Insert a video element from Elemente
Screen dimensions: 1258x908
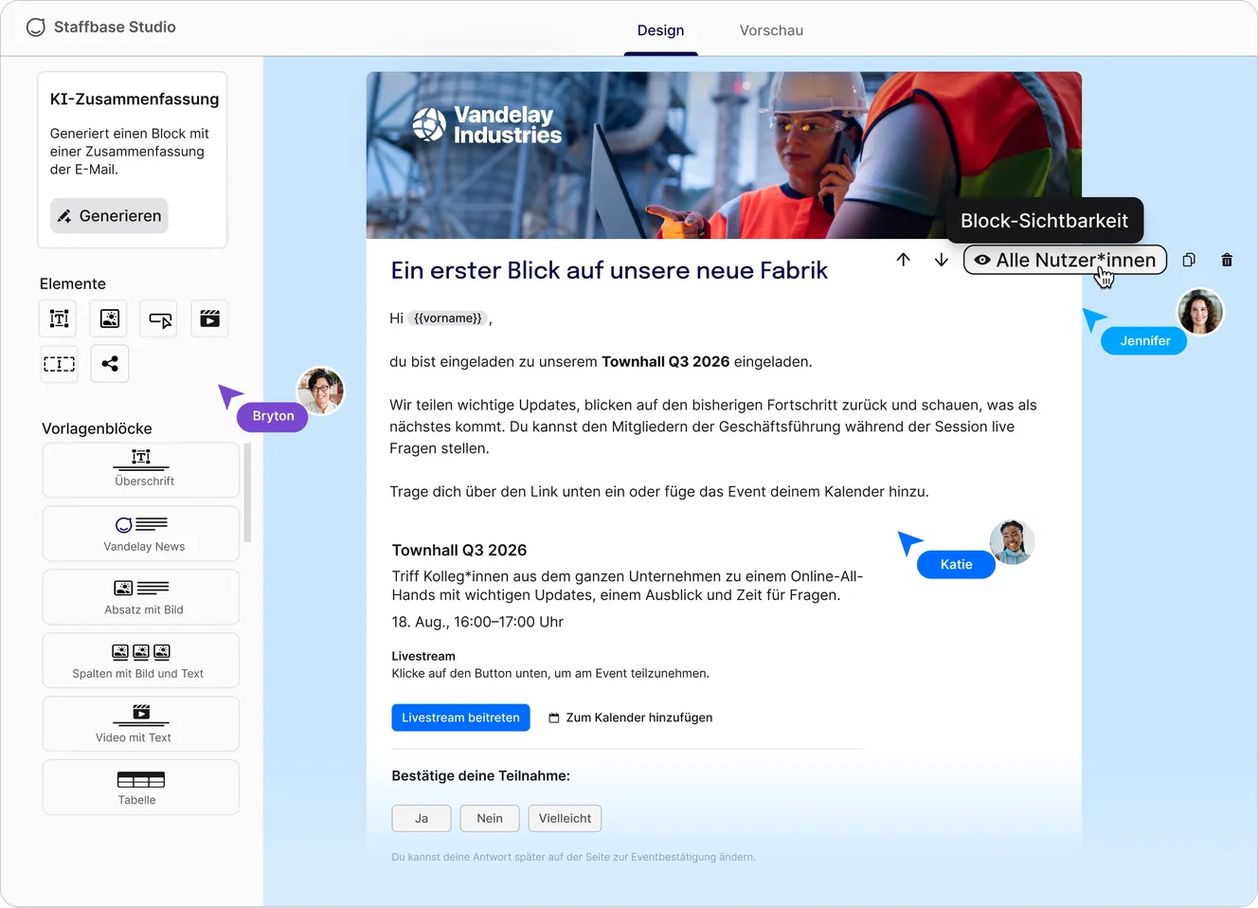[209, 318]
